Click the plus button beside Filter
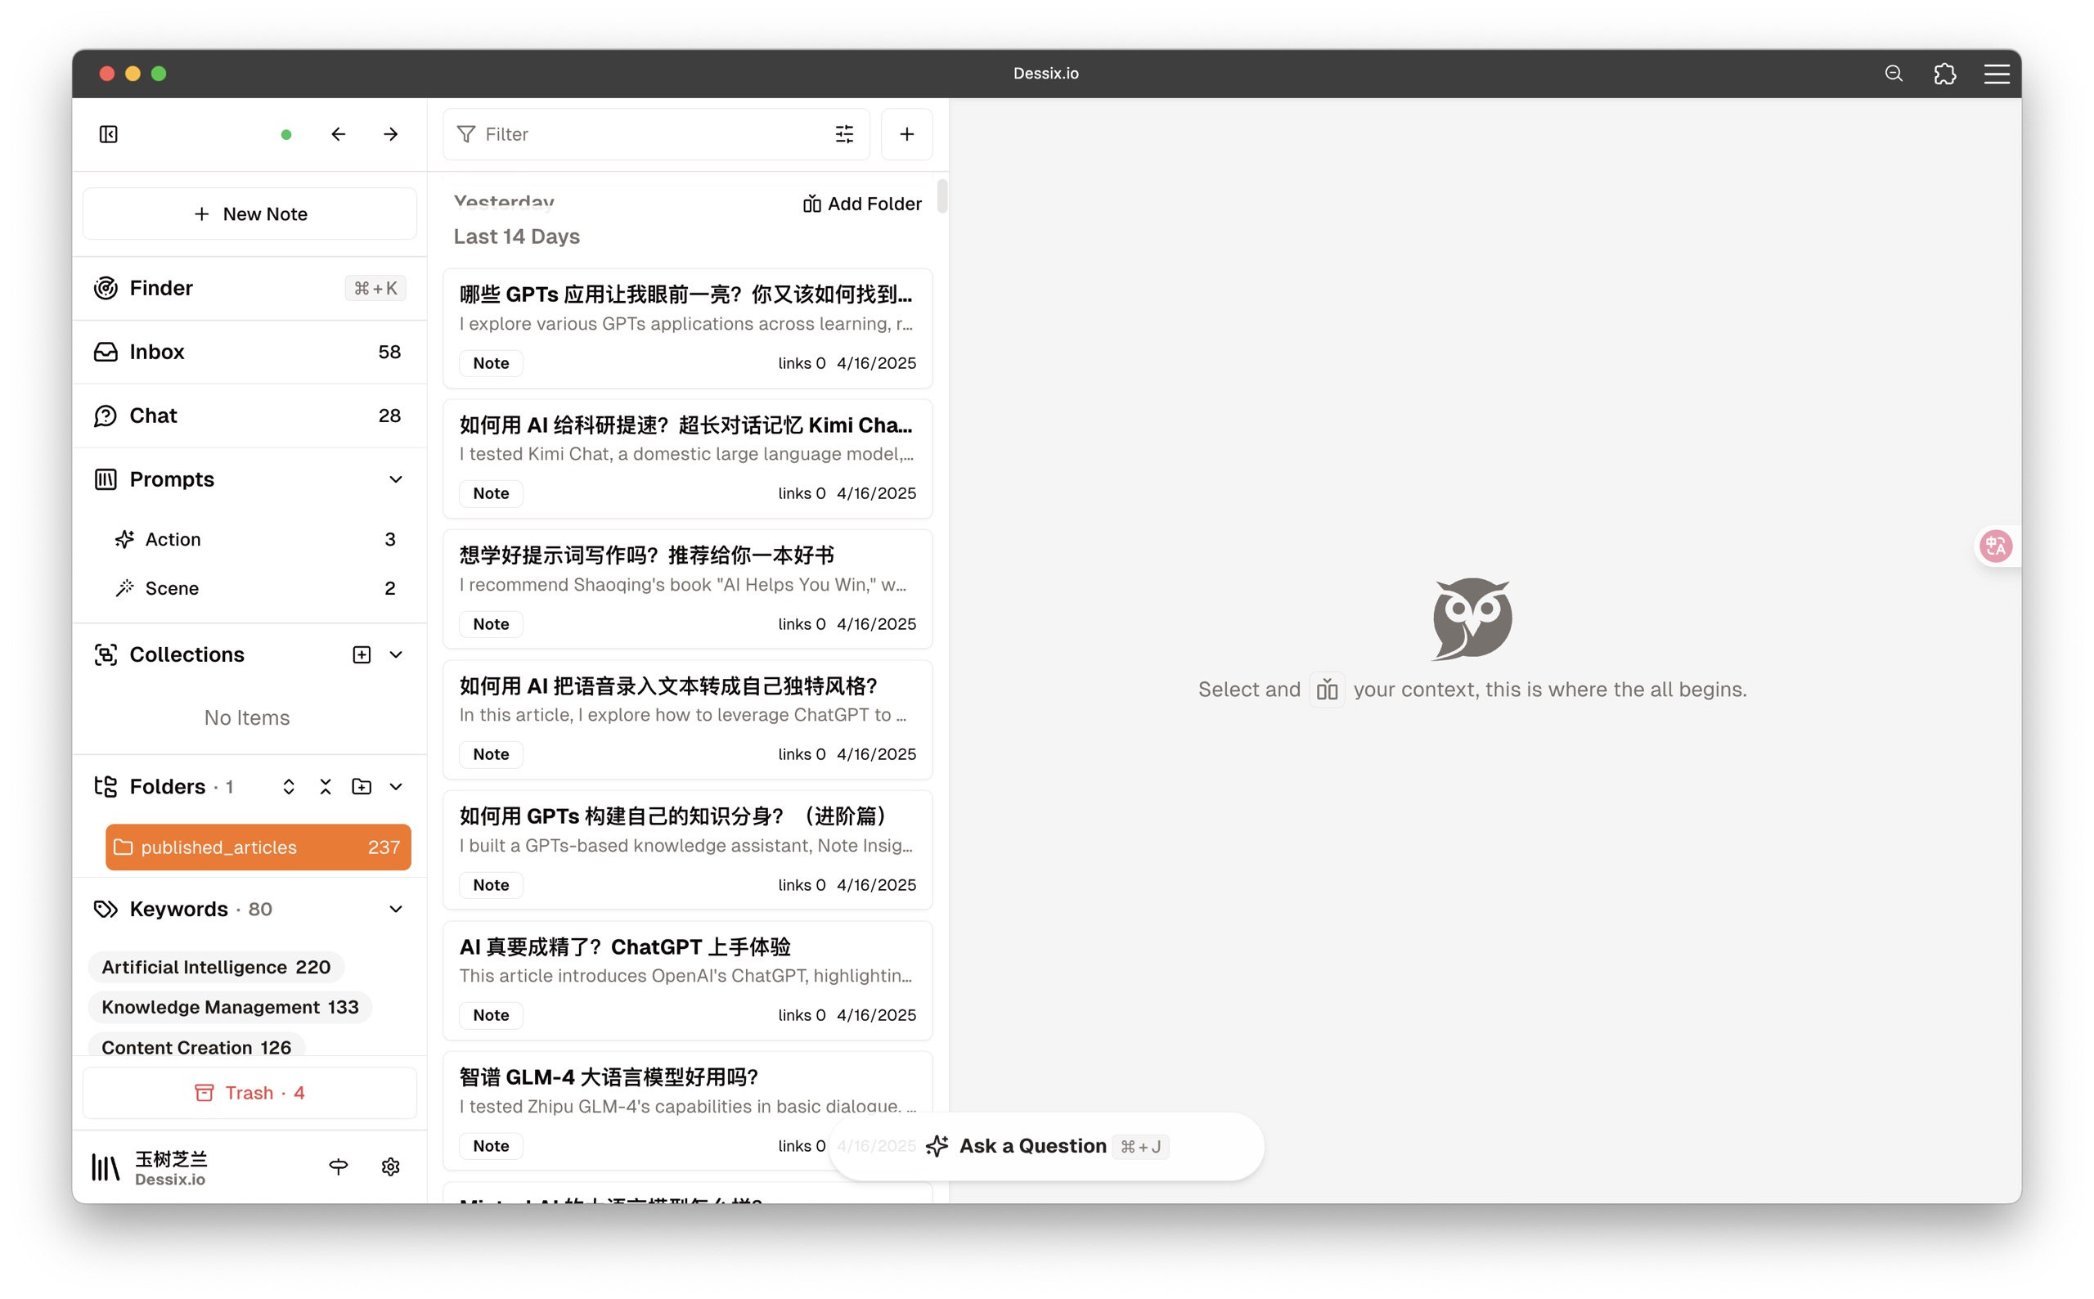Image resolution: width=2094 pixels, height=1299 pixels. (x=907, y=134)
